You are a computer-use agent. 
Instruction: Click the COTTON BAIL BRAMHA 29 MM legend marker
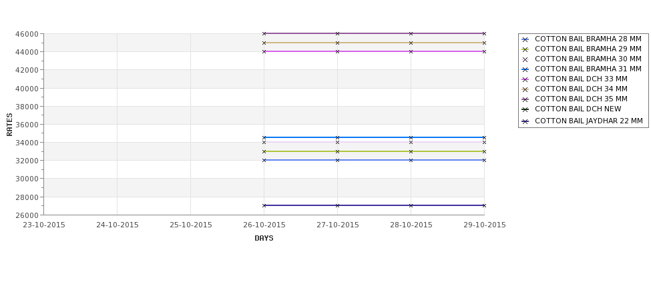(x=525, y=49)
